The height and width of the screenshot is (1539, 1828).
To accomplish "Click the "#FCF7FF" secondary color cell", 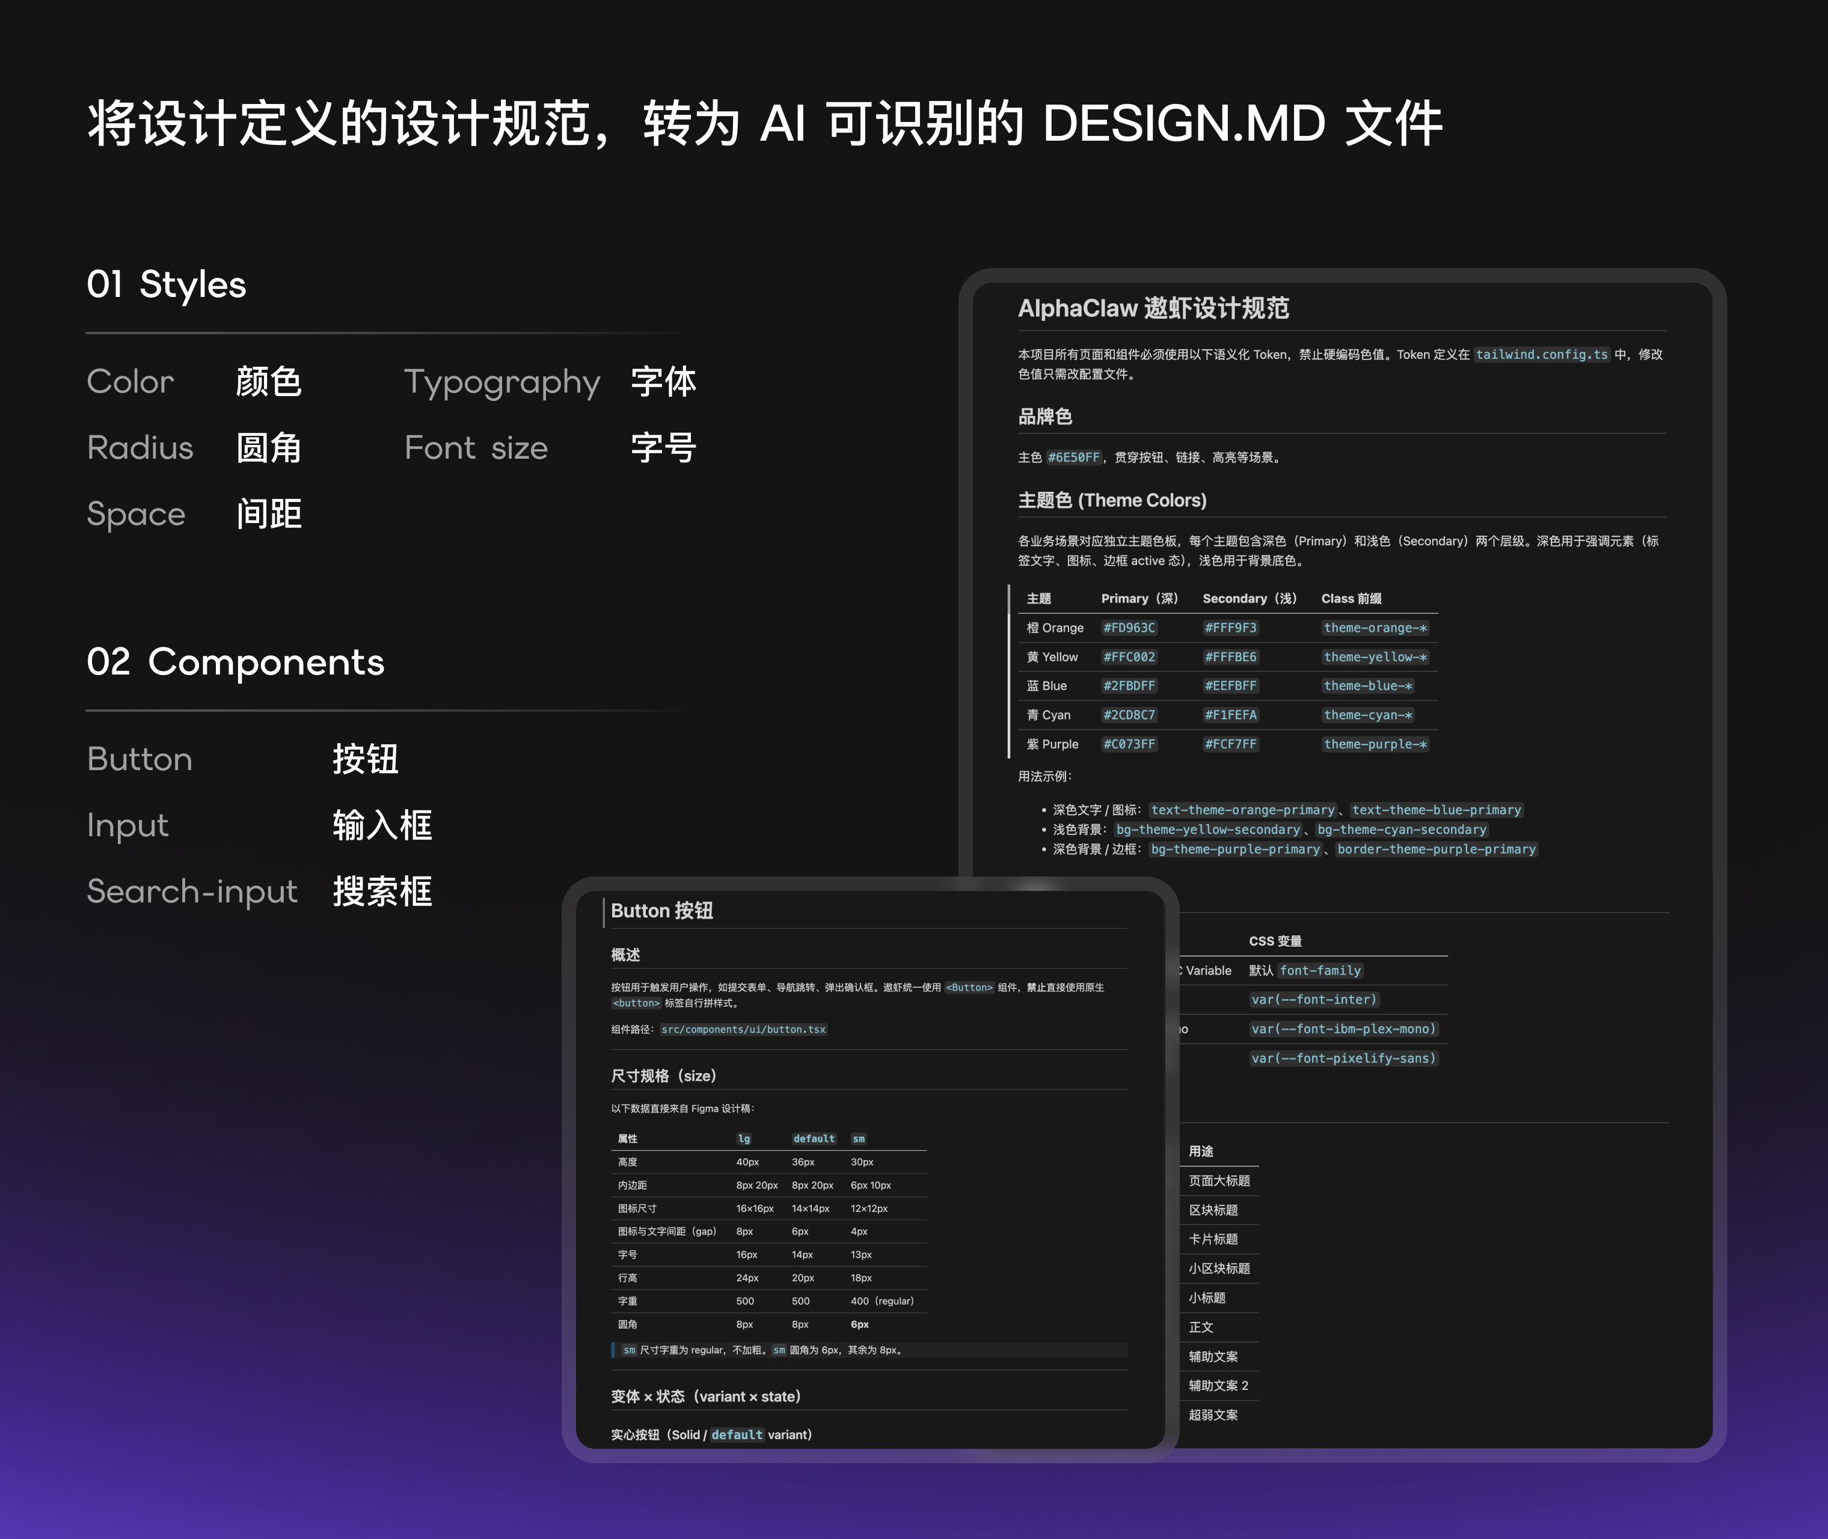I will click(1230, 744).
